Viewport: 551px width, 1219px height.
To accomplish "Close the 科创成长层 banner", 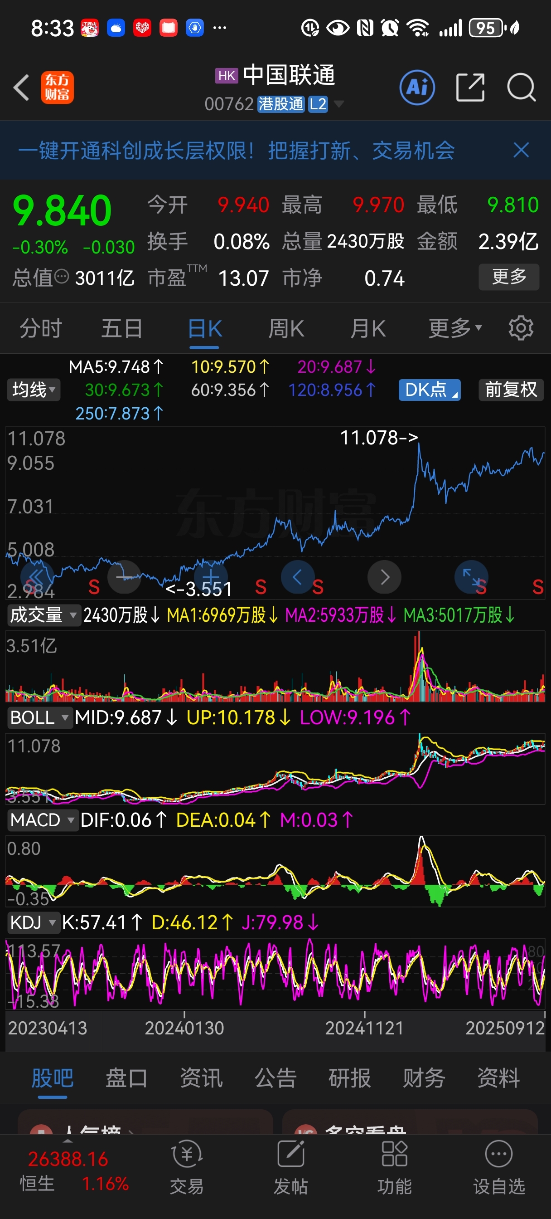I will coord(521,151).
